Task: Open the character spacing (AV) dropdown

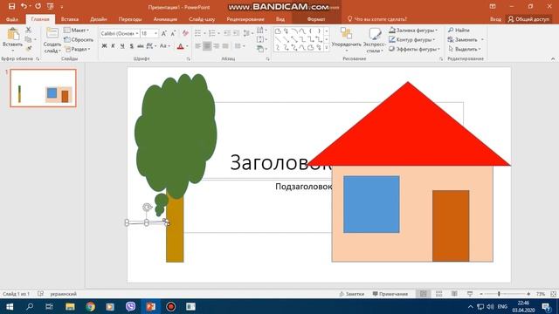Action: (x=151, y=46)
